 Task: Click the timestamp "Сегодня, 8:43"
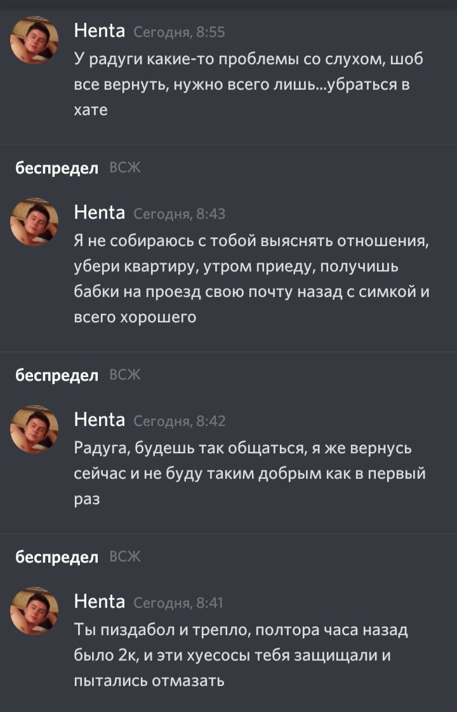click(x=179, y=214)
